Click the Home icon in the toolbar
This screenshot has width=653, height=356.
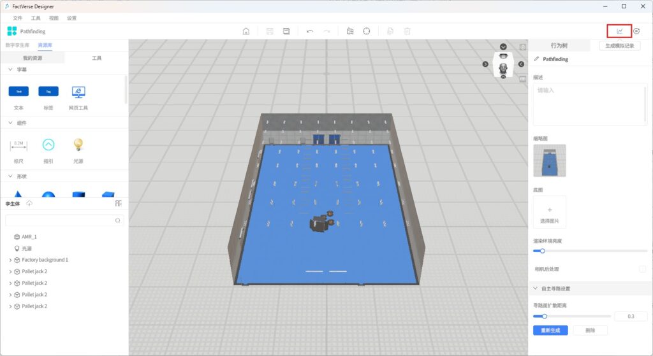point(246,31)
